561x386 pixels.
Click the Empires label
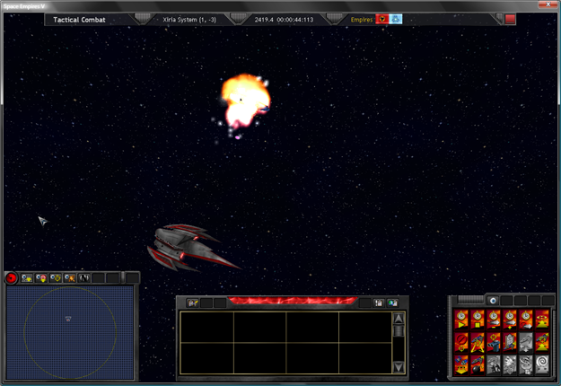[x=362, y=20]
